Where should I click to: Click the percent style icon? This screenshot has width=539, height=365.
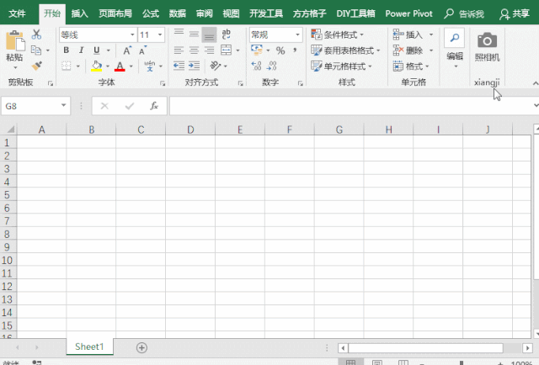pos(280,50)
